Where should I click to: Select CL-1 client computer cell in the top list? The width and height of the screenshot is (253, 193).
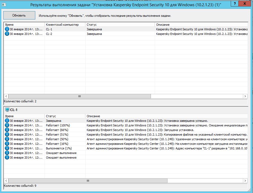coord(49,29)
